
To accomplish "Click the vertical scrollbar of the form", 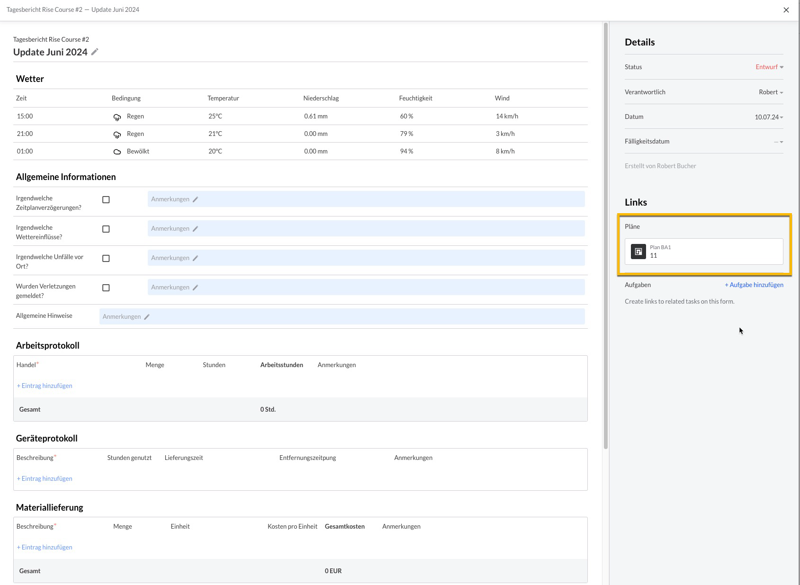I will point(605,237).
